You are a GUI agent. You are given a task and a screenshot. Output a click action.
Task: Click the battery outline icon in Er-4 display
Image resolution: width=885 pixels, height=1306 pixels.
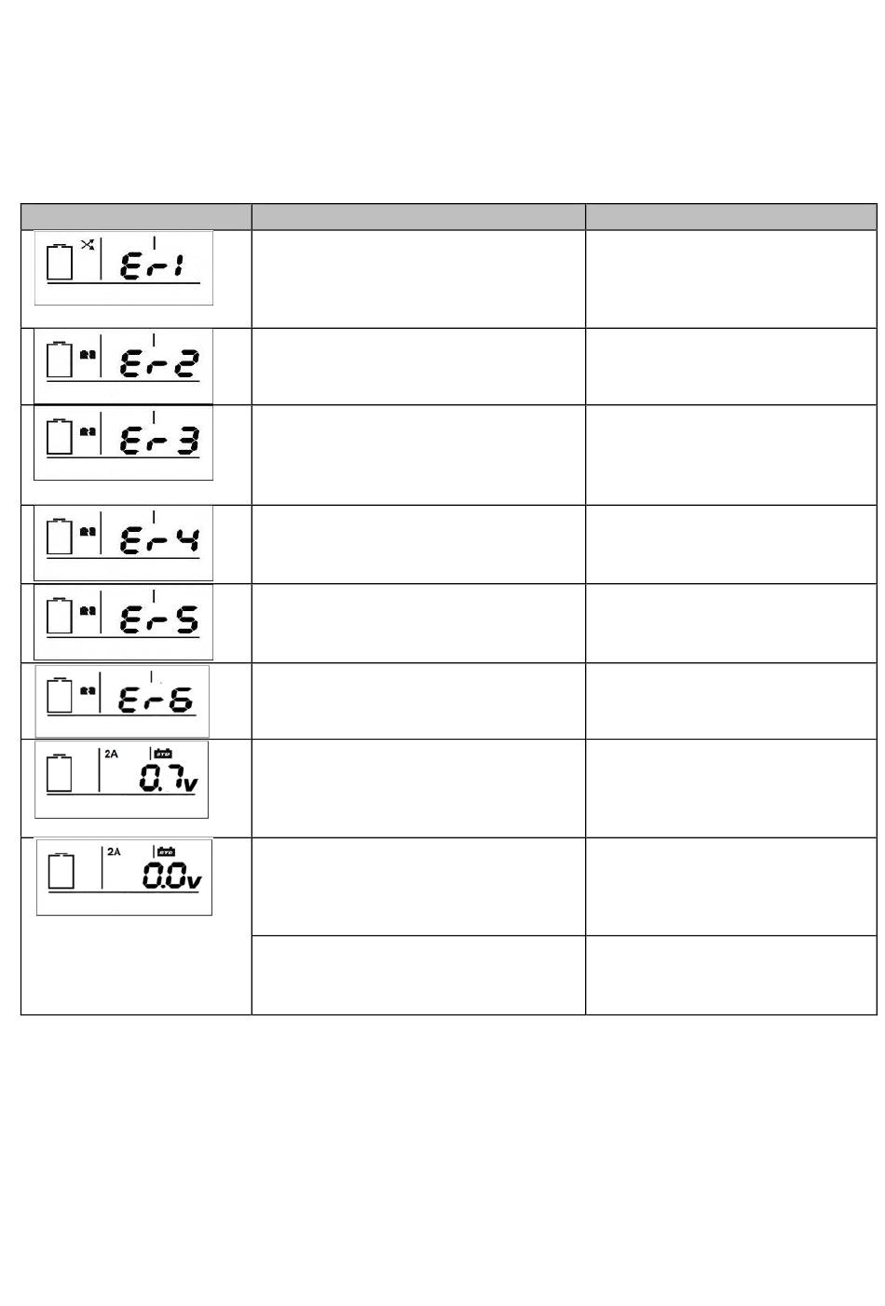(x=60, y=536)
